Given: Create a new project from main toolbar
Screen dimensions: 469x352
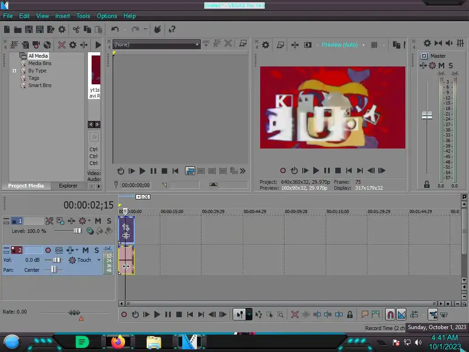Looking at the screenshot, I should point(7,29).
